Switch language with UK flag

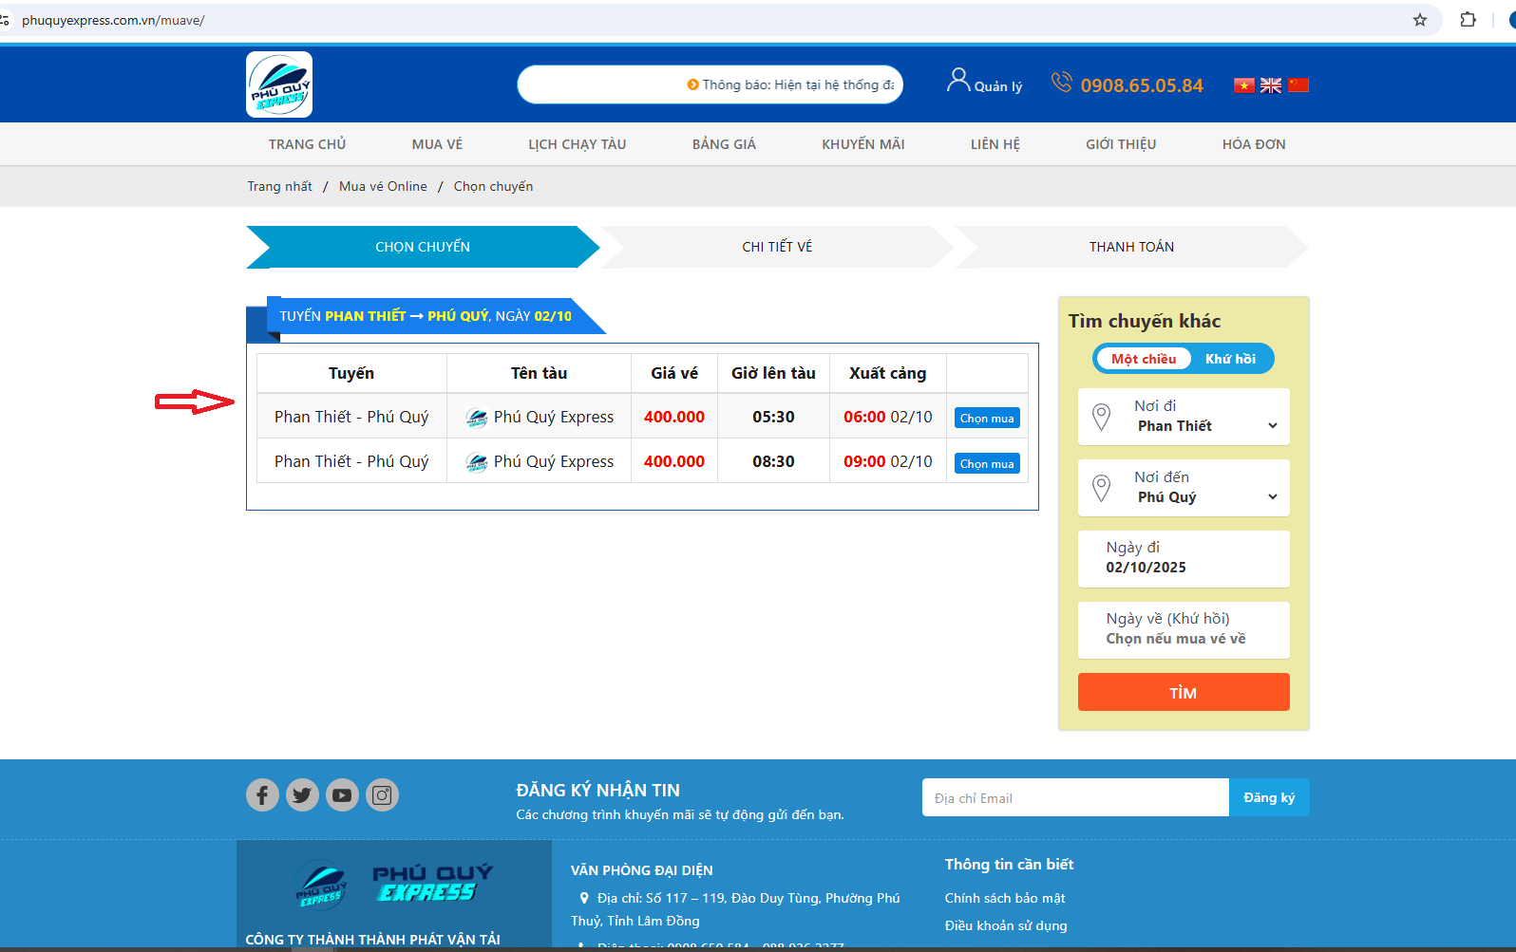click(1271, 85)
